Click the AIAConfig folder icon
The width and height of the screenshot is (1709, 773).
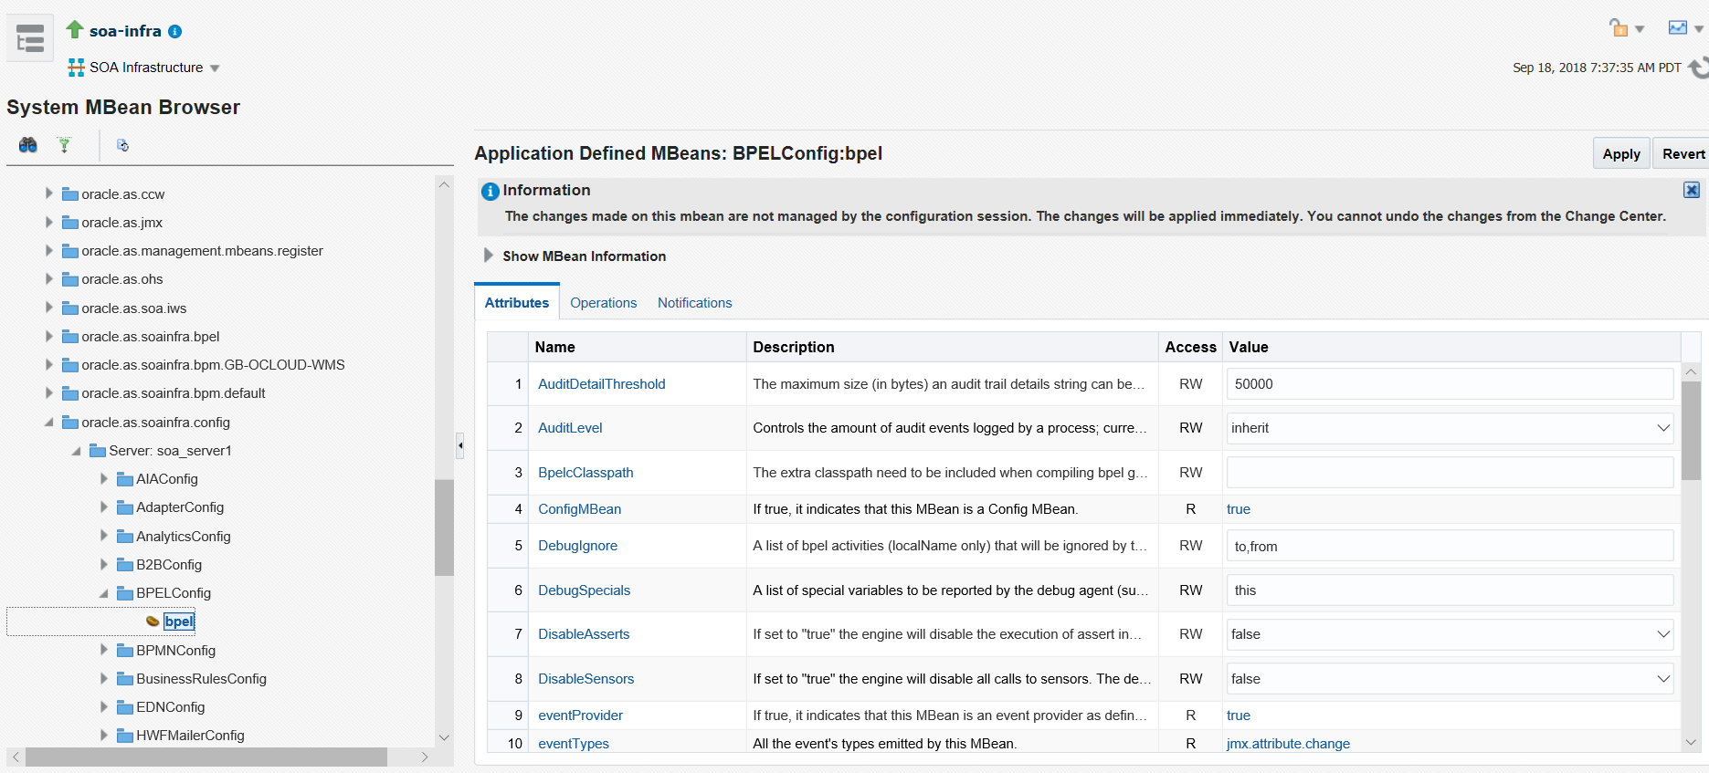pos(125,479)
